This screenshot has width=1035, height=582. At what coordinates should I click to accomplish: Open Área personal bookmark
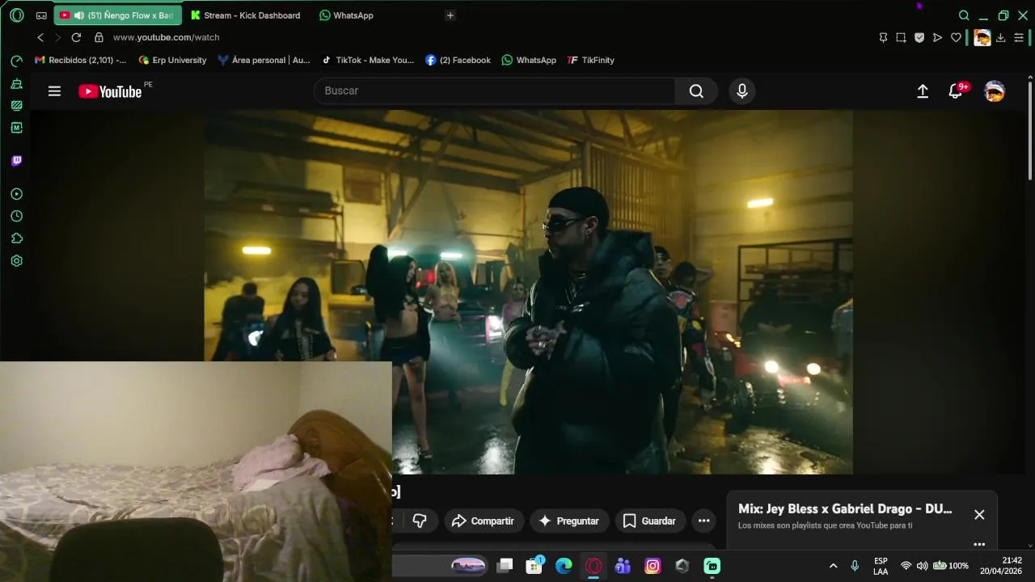click(264, 60)
